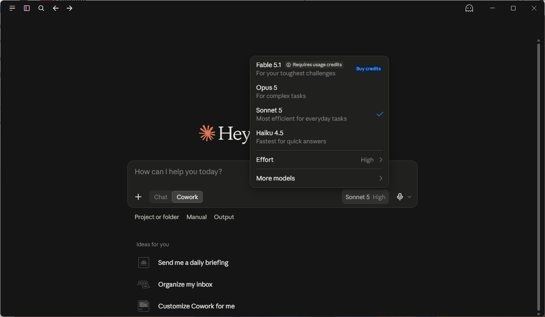Image resolution: width=545 pixels, height=317 pixels.
Task: Click the For complex tasks description
Action: [x=281, y=96]
